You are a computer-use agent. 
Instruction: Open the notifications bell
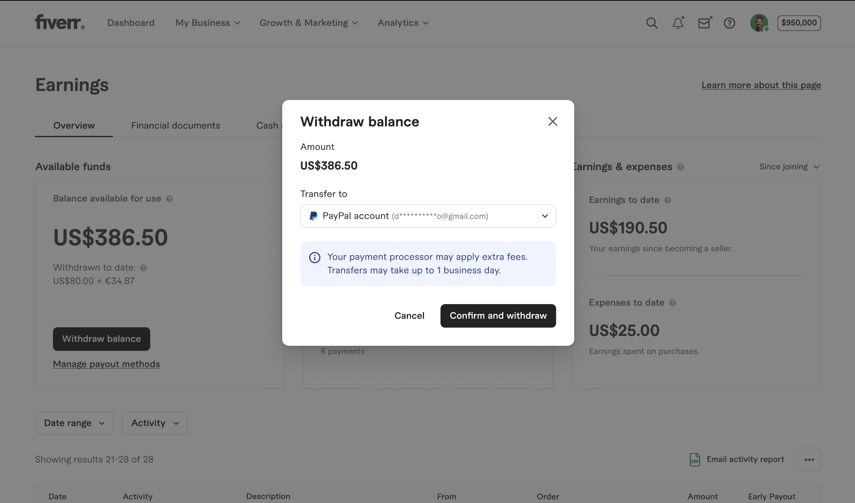coord(678,23)
